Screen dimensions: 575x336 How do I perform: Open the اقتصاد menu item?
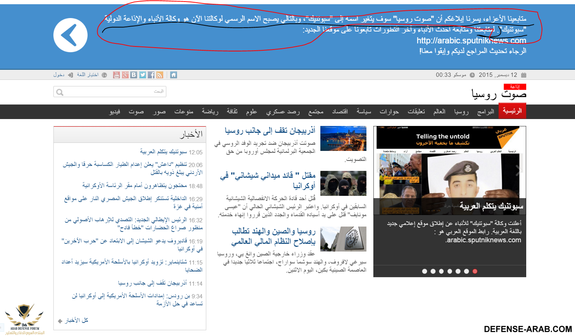click(340, 111)
